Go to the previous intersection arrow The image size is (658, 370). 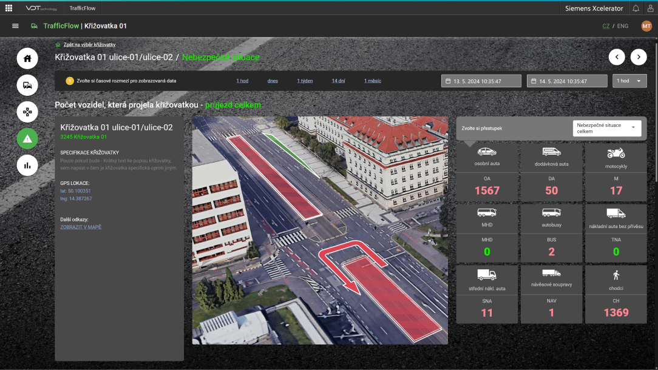click(x=617, y=57)
